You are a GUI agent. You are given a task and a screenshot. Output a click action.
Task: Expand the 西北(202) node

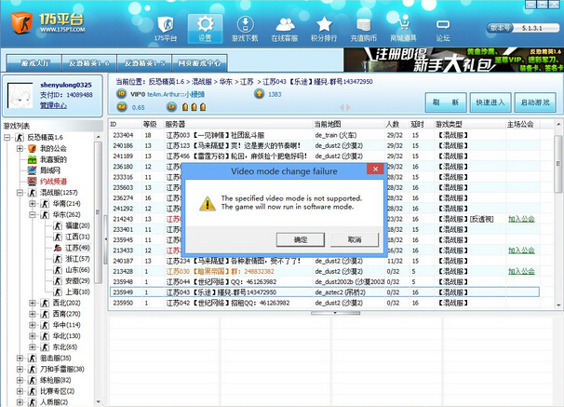click(x=33, y=303)
